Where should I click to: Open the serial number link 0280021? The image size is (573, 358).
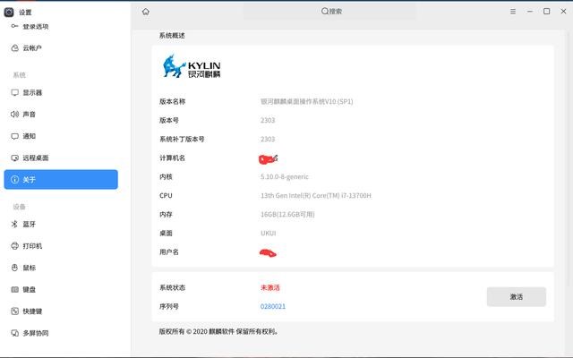272,306
